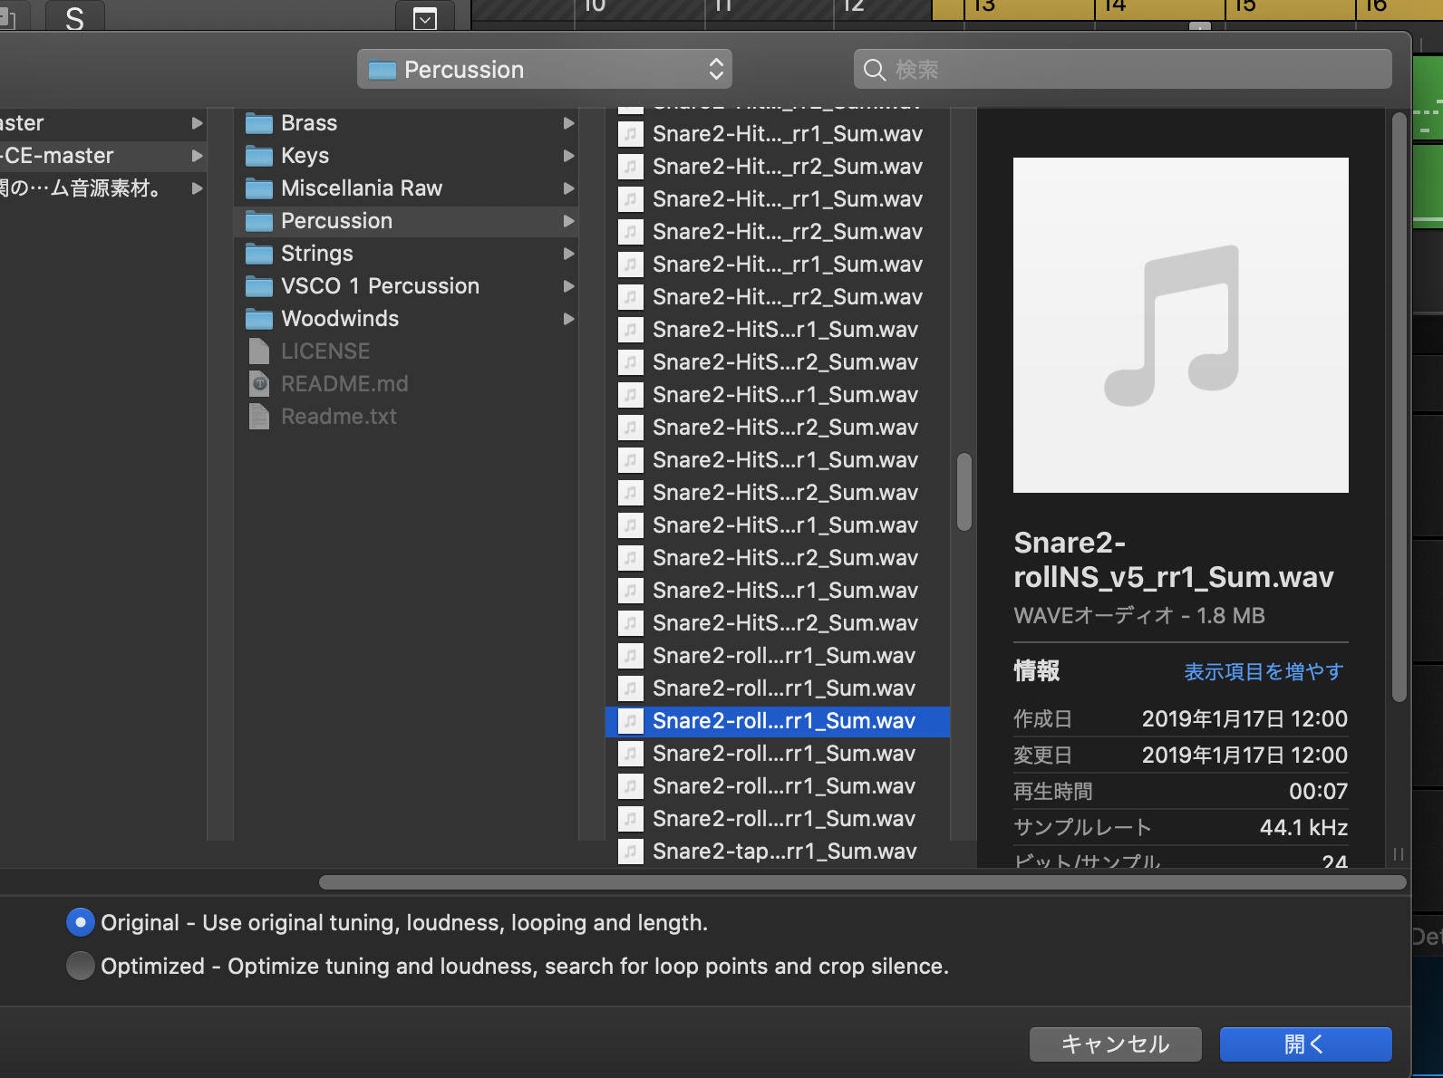Expand the Percussion folder arrow
Image resolution: width=1443 pixels, height=1078 pixels.
pyautogui.click(x=568, y=221)
